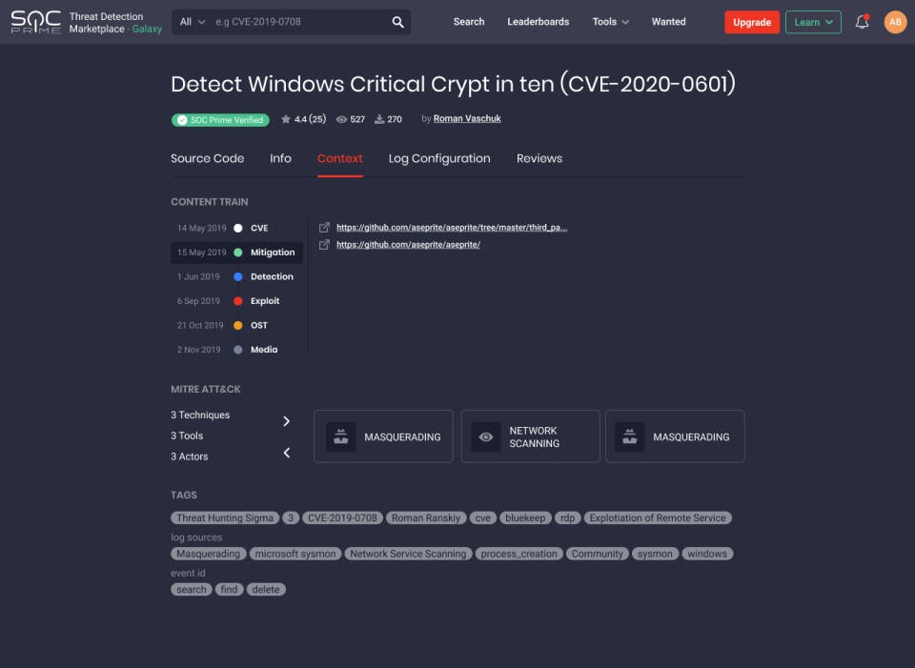Click the downloads icon next to 270
Screen dimensions: 915x668
pos(379,119)
